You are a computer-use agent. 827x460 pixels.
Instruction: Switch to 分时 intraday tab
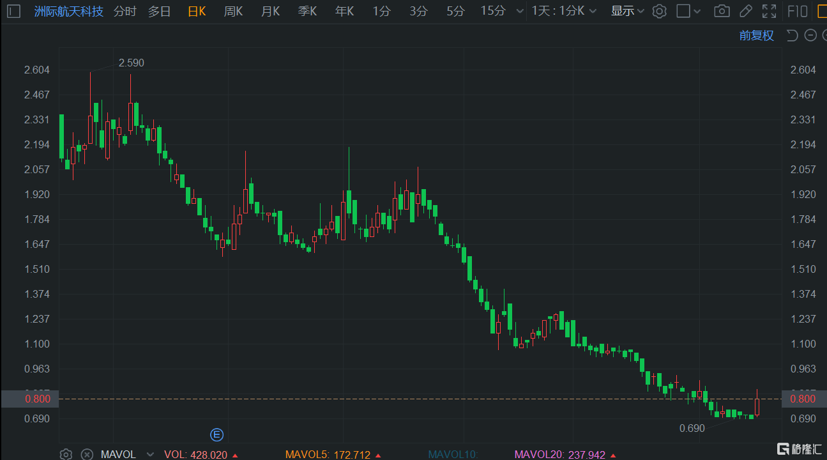125,11
